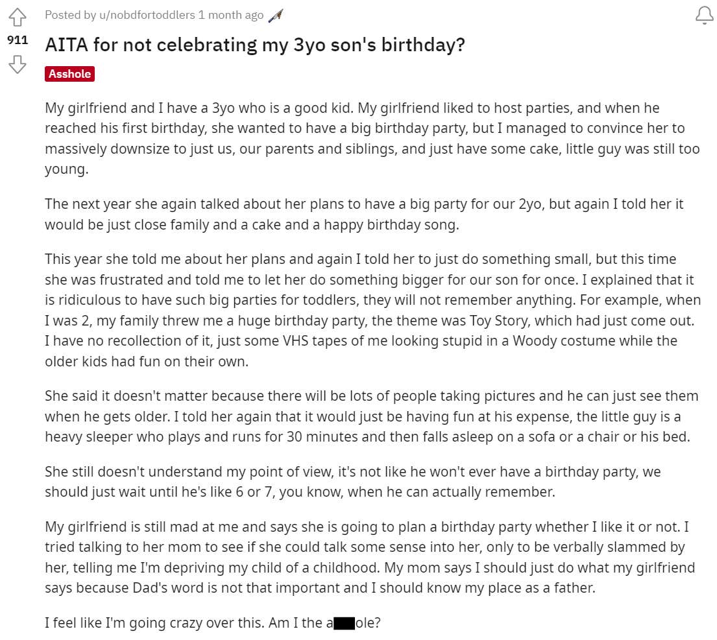Open the post title about son's birthday

[254, 45]
